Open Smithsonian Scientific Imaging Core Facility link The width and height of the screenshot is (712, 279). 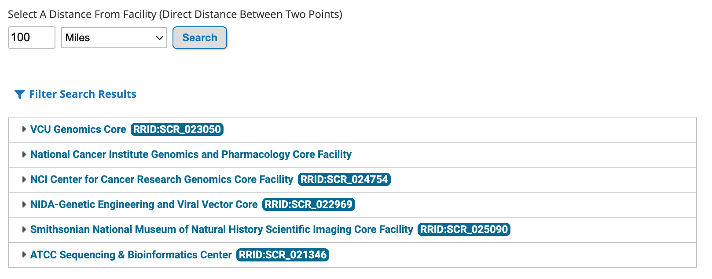(221, 229)
